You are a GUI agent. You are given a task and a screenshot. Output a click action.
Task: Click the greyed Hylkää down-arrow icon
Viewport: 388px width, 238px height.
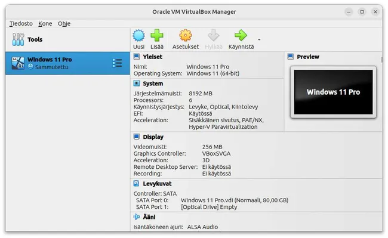(213, 35)
